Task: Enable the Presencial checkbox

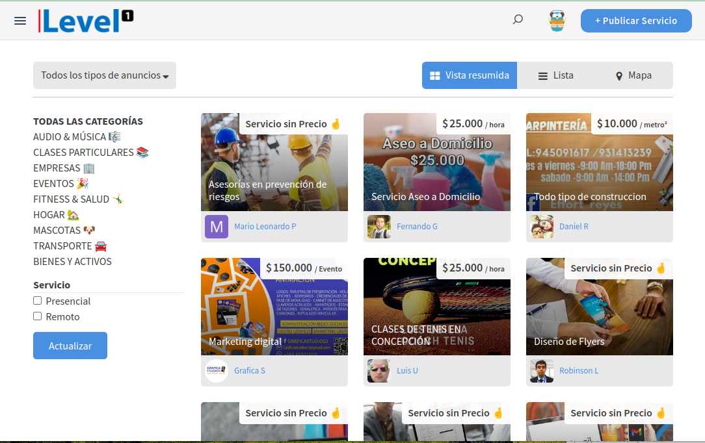Action: click(x=37, y=301)
